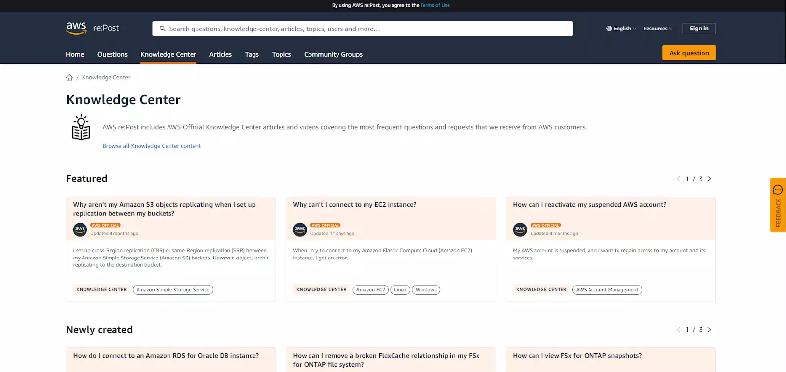Image resolution: width=786 pixels, height=372 pixels.
Task: Open the Resources dropdown menu
Action: click(x=658, y=29)
